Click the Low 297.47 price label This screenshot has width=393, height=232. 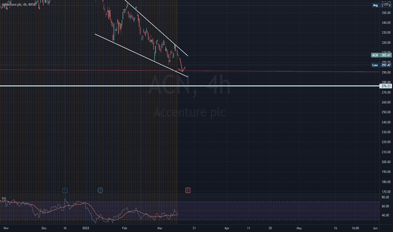[382, 65]
